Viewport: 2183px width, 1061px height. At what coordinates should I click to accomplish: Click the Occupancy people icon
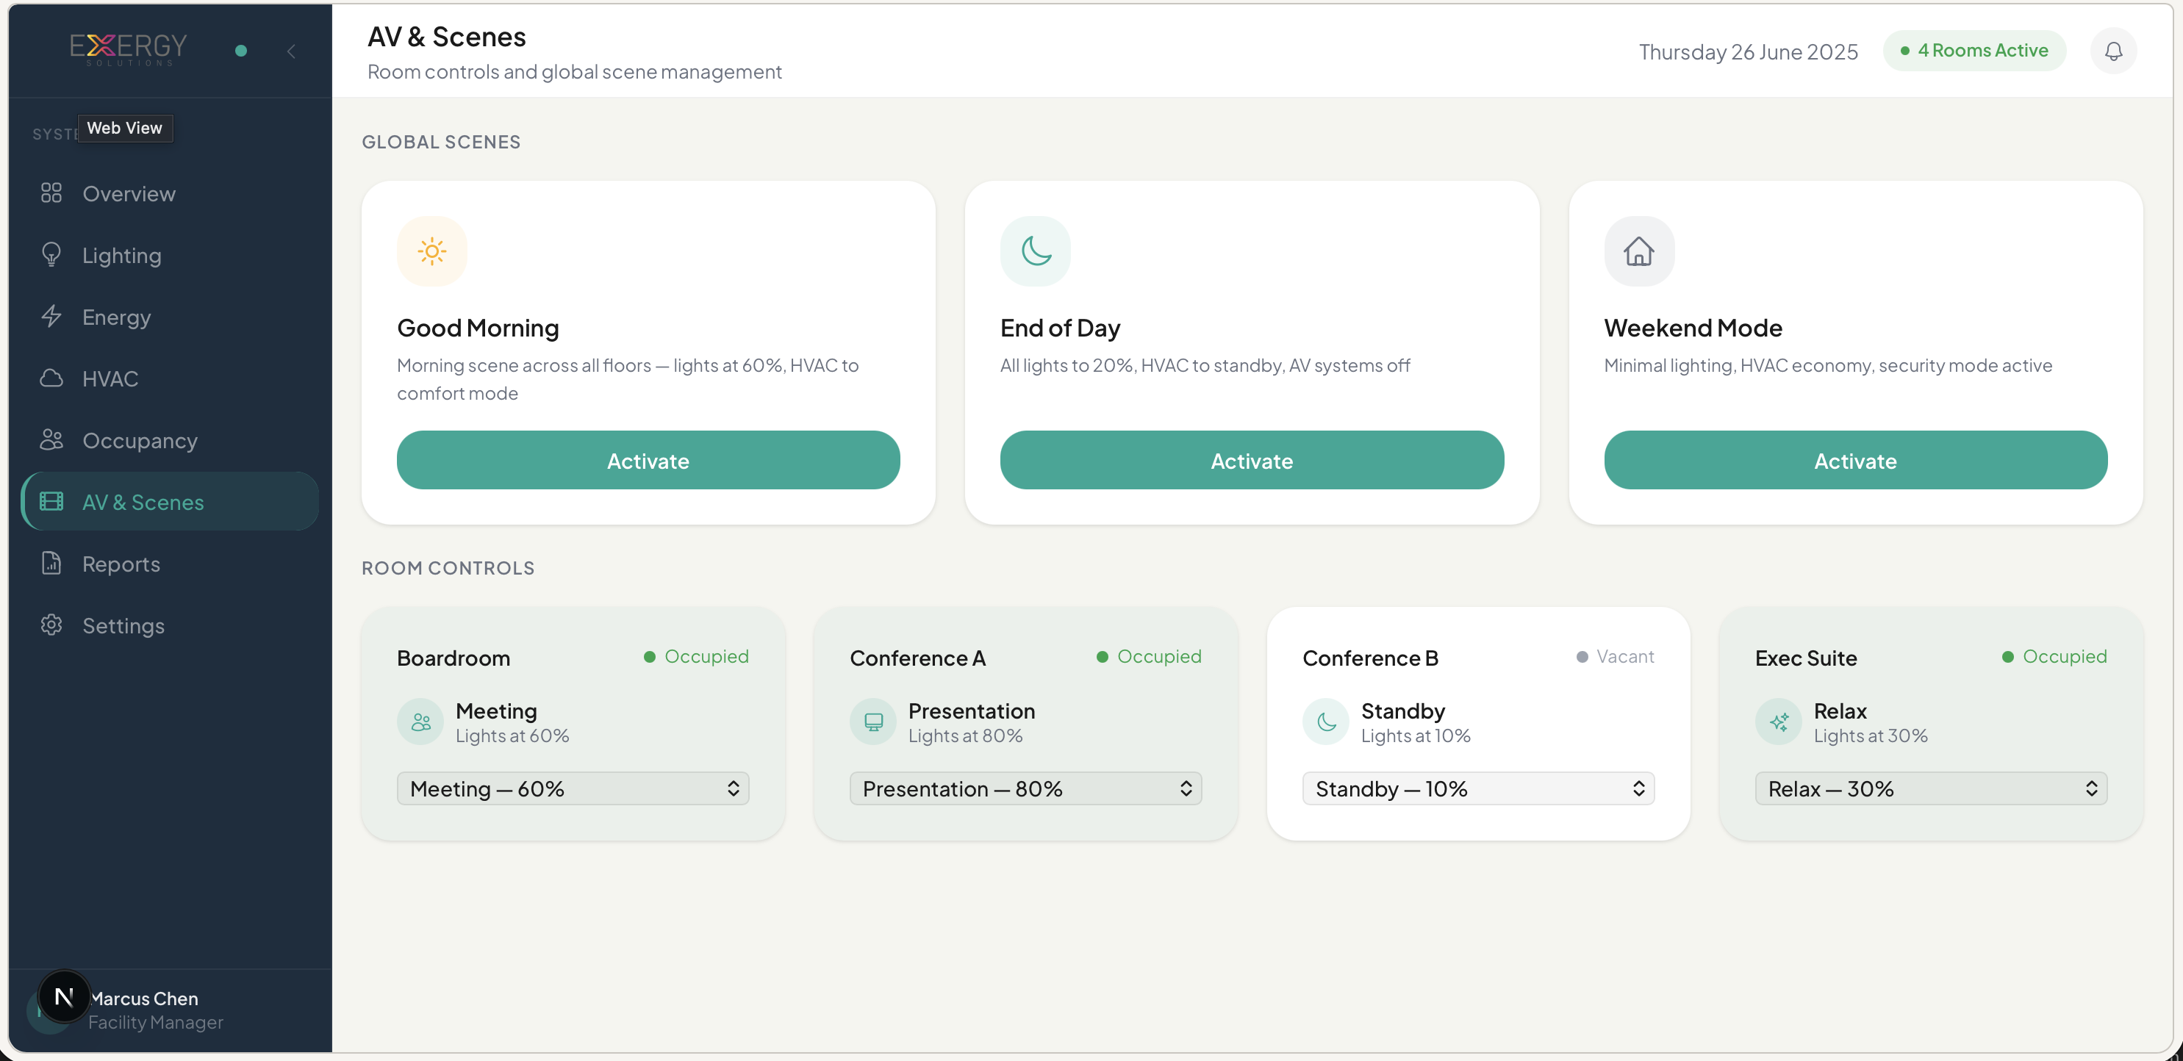click(51, 440)
